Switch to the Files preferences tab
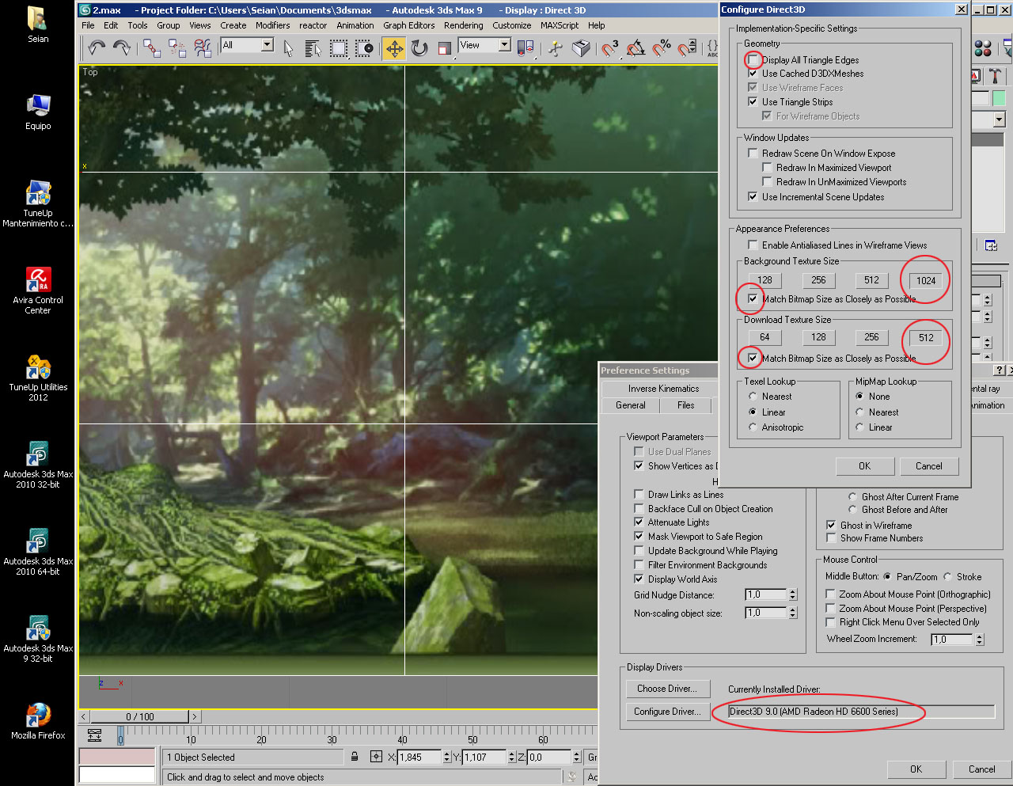 pyautogui.click(x=685, y=405)
